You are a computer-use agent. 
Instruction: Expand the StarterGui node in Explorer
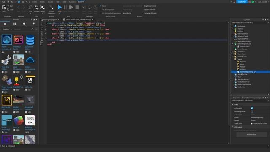point(232,52)
